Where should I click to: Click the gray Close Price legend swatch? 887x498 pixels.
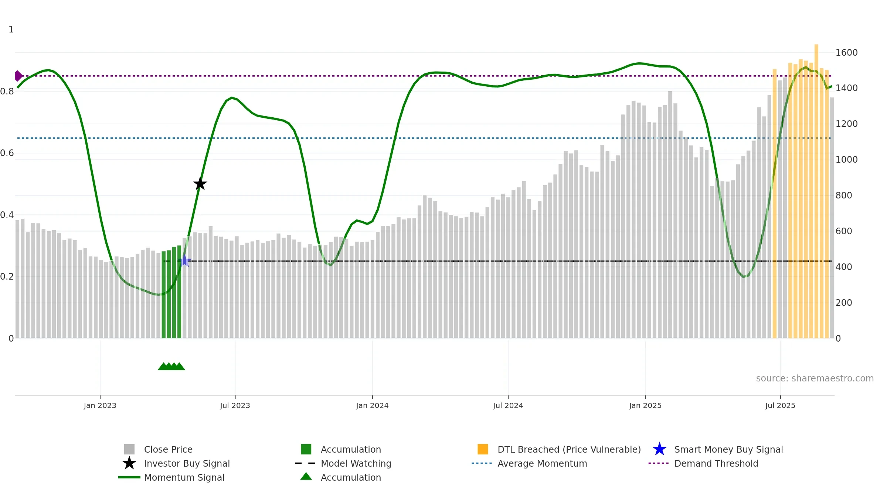click(129, 449)
